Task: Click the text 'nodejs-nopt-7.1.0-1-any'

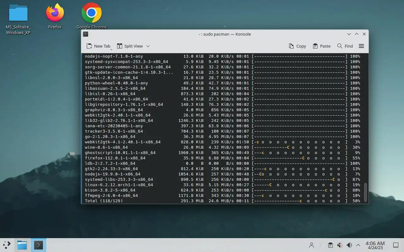Action: (x=114, y=56)
